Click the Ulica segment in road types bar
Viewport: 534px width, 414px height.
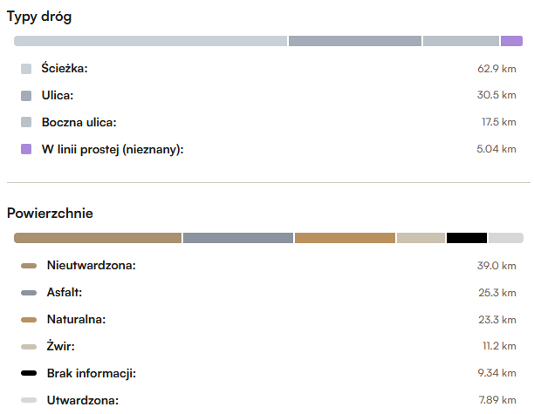(x=355, y=41)
